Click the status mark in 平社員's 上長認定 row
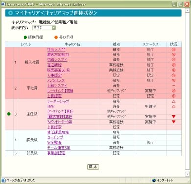Image resolution: width=191 pixels, height=184 pixels. click(174, 96)
